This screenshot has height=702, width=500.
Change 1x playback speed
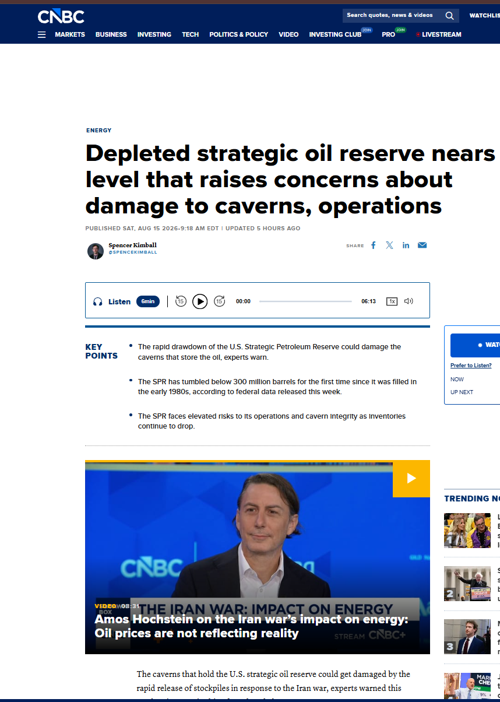coord(392,301)
